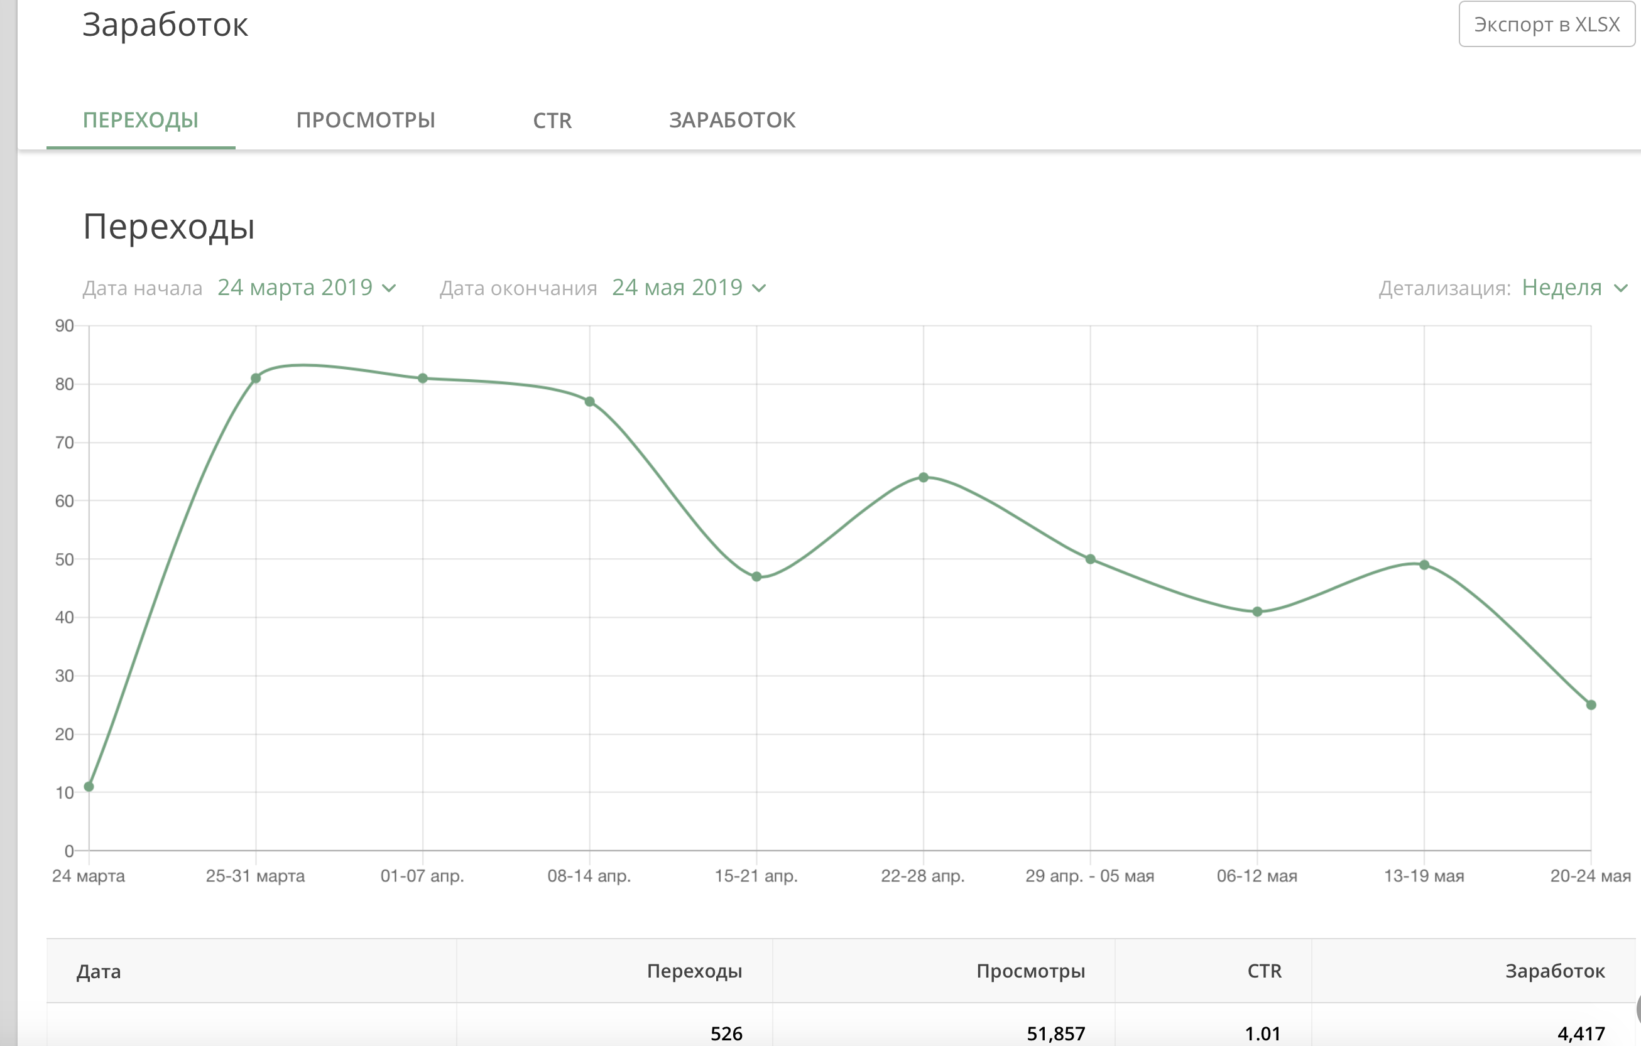Click the last point at 20-24 мая
The height and width of the screenshot is (1046, 1641).
(1591, 705)
